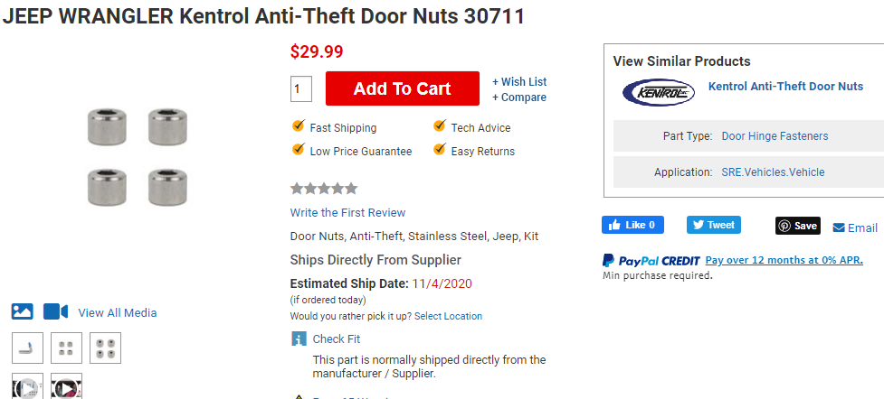Click the quantity input field
Screen dimensions: 884x399
coord(301,89)
